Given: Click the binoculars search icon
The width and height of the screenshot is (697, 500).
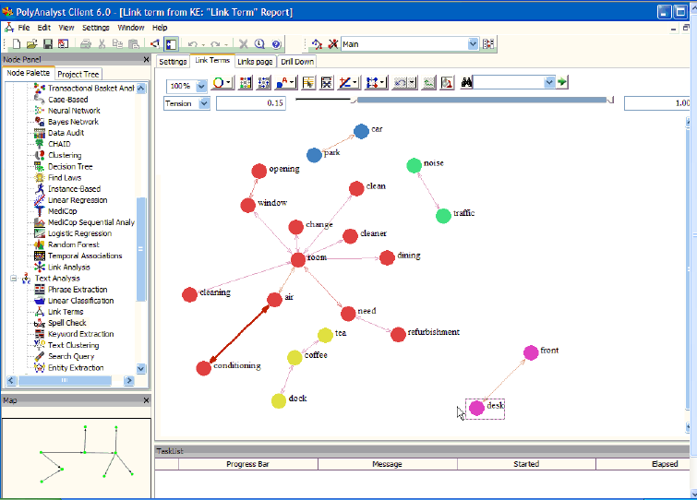Looking at the screenshot, I should coord(467,82).
